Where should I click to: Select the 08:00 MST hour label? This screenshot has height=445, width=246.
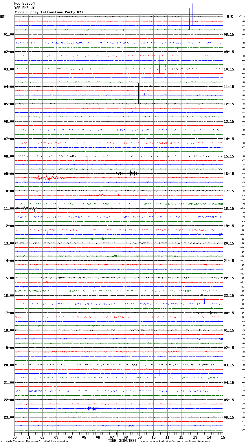click(x=9, y=156)
